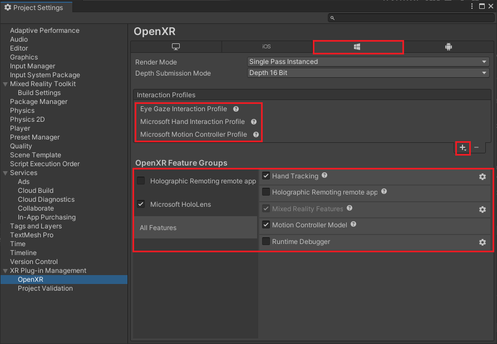Viewport: 497px width, 344px height.
Task: Open Package Manager settings
Action: tap(38, 102)
